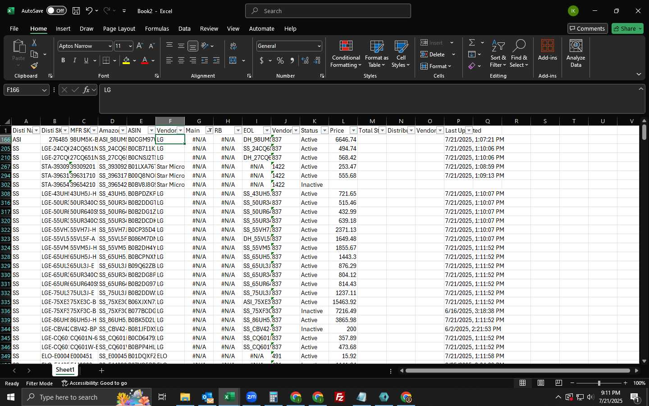Switch to the Data tab
The image size is (649, 406).
[x=184, y=28]
